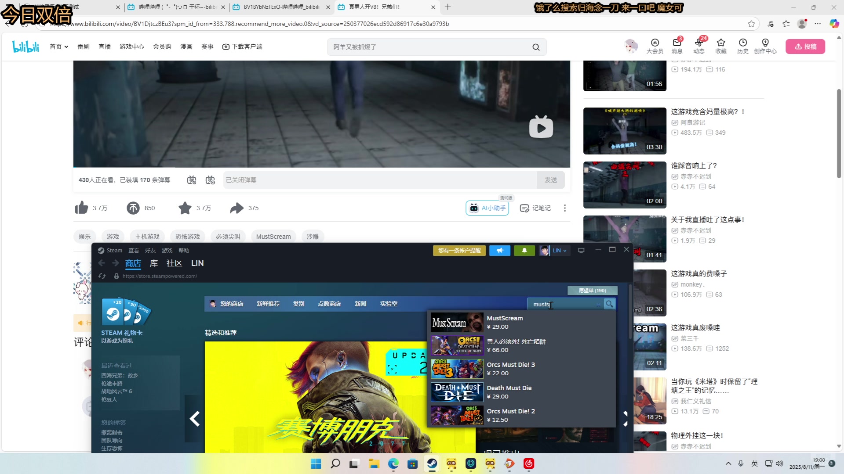Give coins with the coin icon
The width and height of the screenshot is (844, 474).
coord(133,208)
